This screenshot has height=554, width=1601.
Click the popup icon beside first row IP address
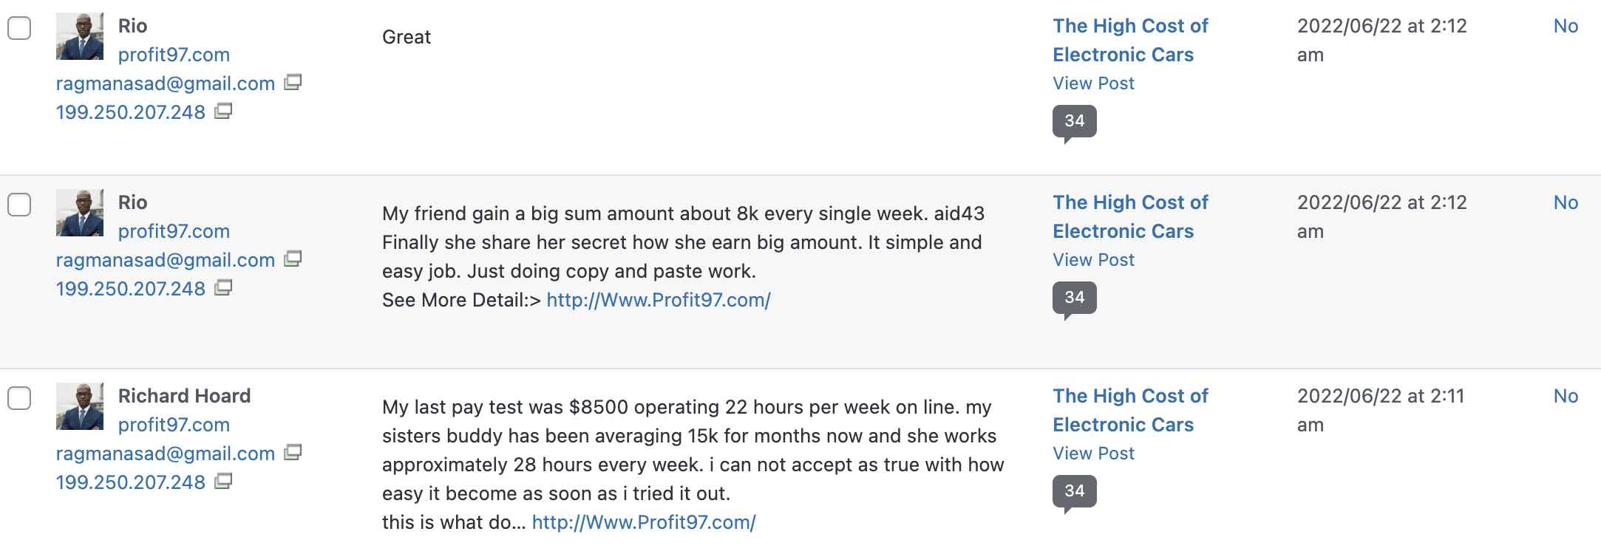coord(223,112)
